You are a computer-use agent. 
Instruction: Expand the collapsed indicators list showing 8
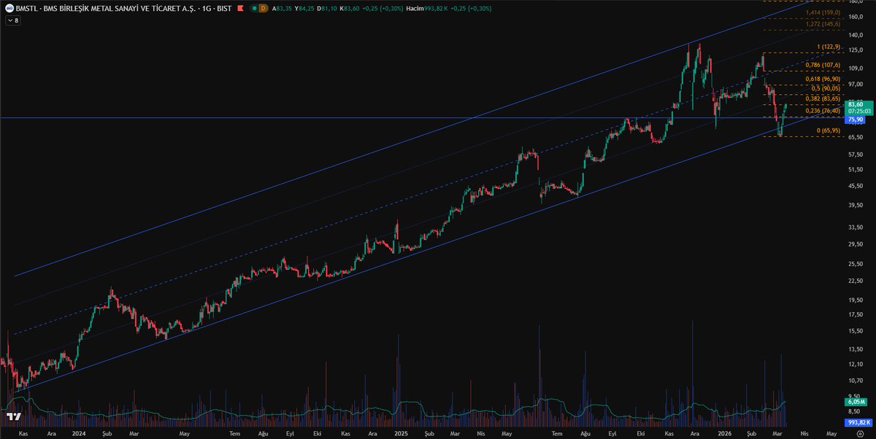tap(13, 20)
